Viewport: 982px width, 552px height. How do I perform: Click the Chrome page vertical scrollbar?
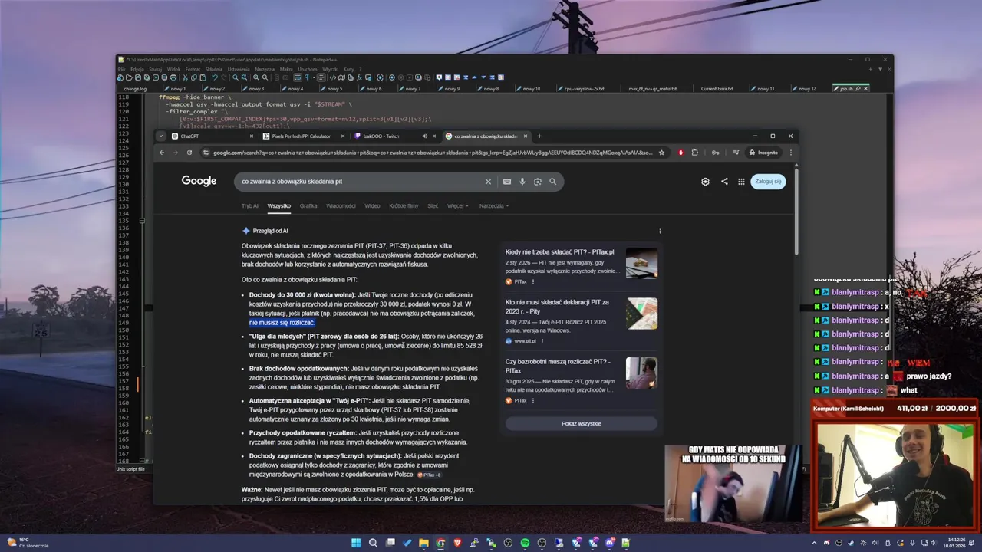point(796,211)
